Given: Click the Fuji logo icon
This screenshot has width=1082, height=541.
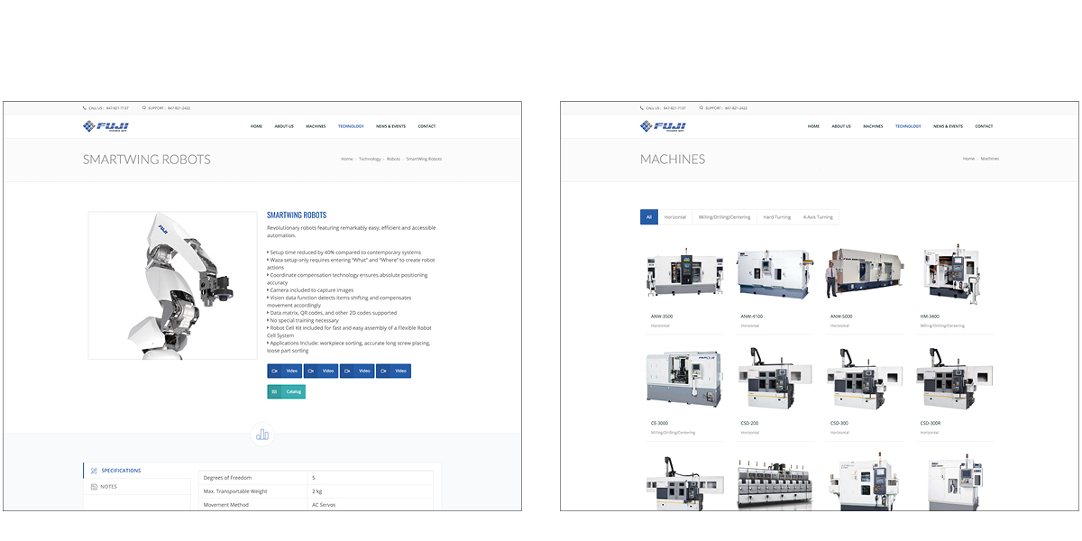Looking at the screenshot, I should tap(89, 126).
